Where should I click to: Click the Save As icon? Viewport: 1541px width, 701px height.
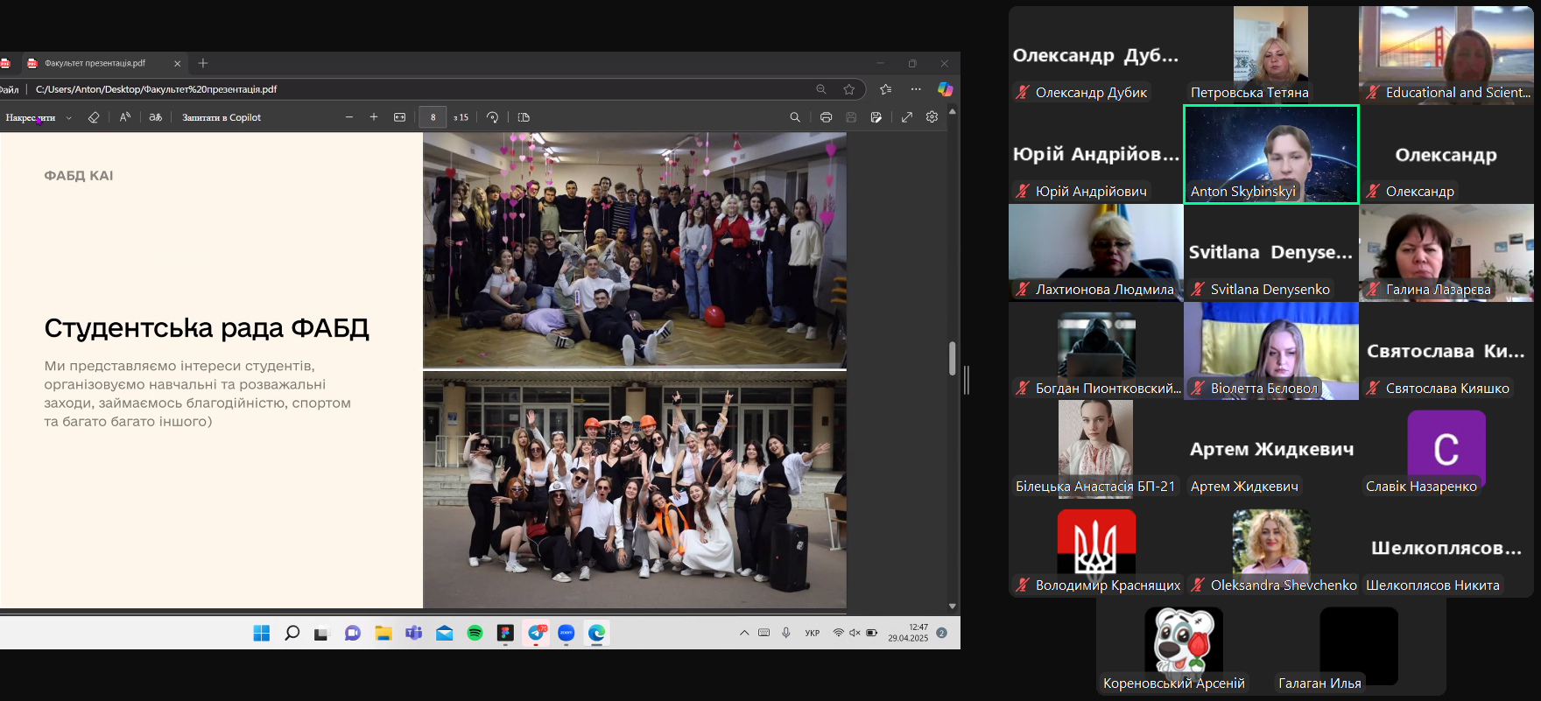pyautogui.click(x=876, y=117)
